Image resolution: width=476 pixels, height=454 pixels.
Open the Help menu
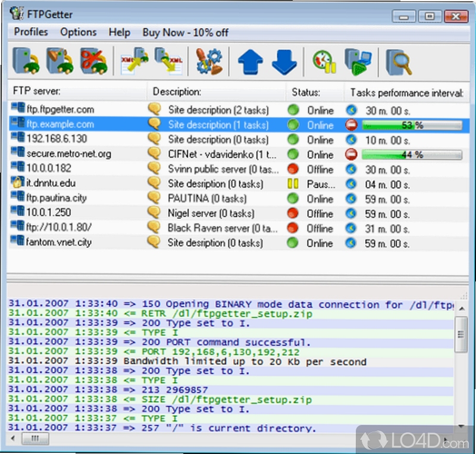120,33
